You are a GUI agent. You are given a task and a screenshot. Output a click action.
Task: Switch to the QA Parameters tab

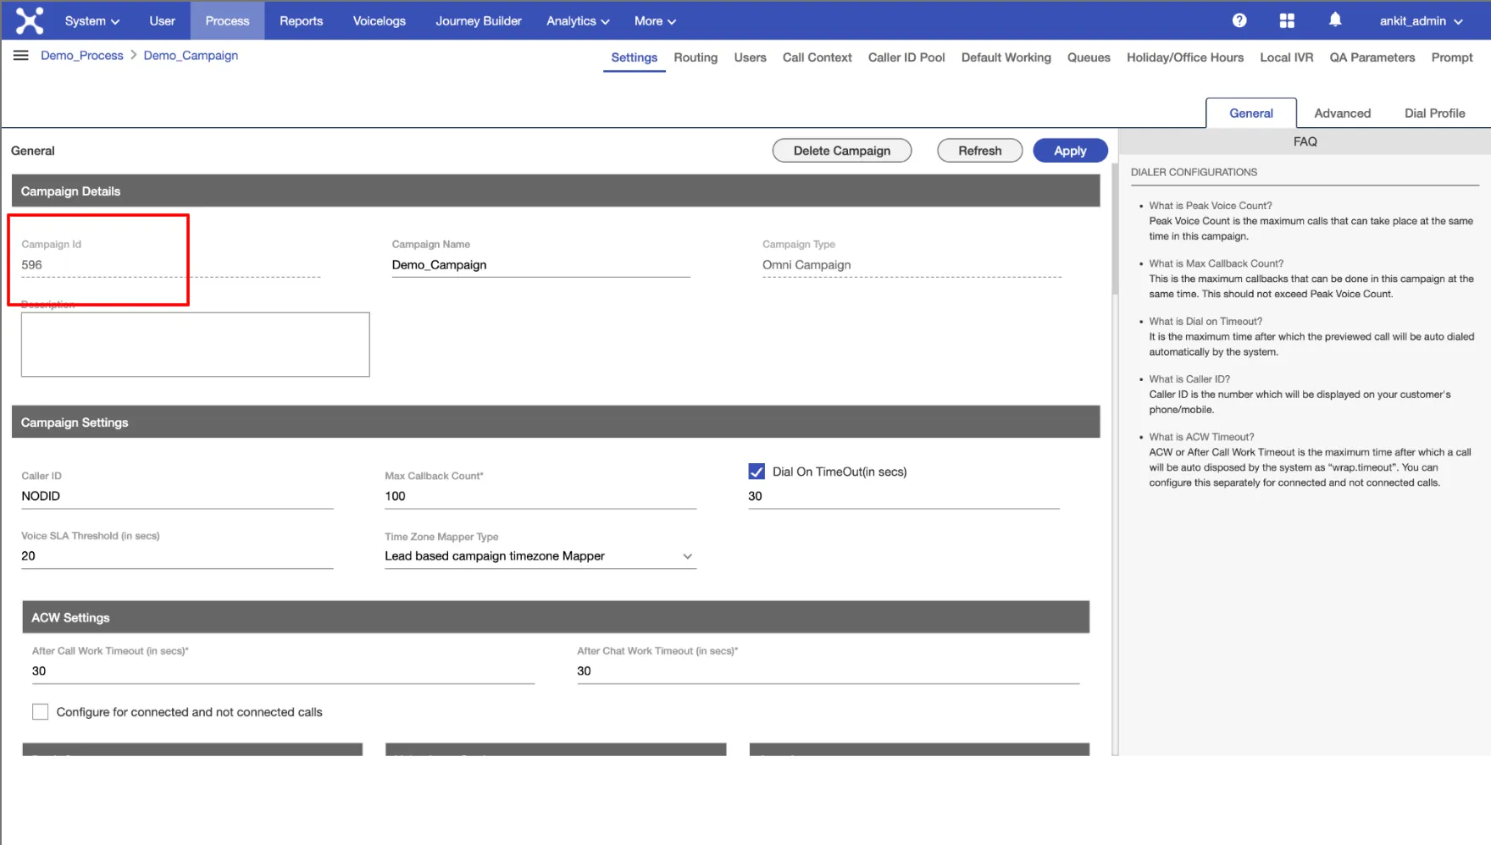coord(1372,58)
